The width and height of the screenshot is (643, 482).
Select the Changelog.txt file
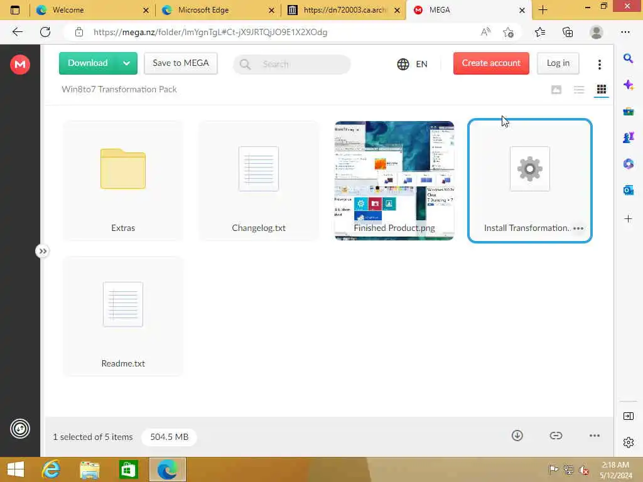pos(258,180)
